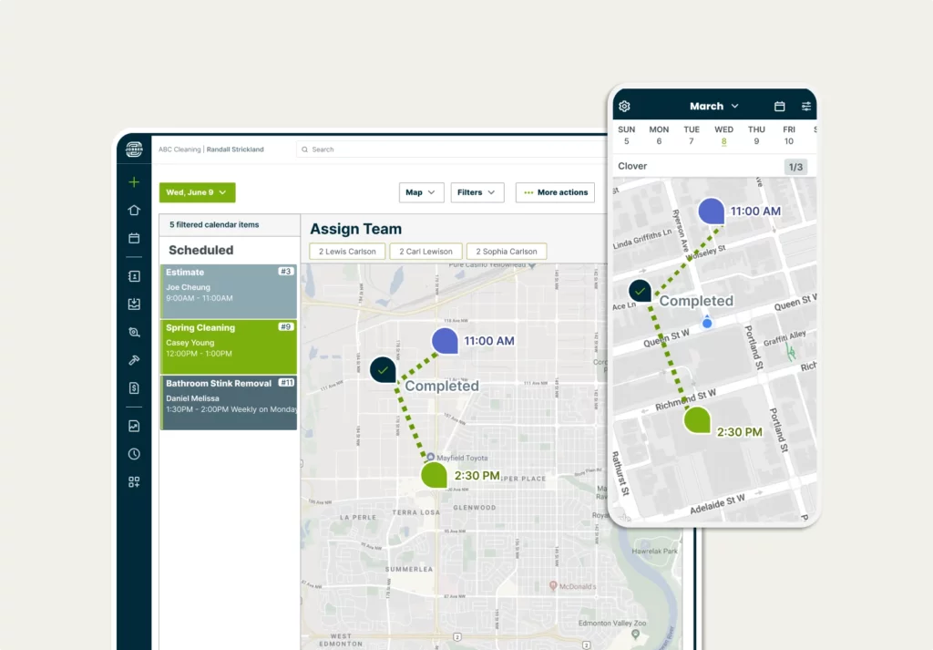The height and width of the screenshot is (650, 933).
Task: Click the McDonald's marker on the desktop map
Action: point(553,585)
